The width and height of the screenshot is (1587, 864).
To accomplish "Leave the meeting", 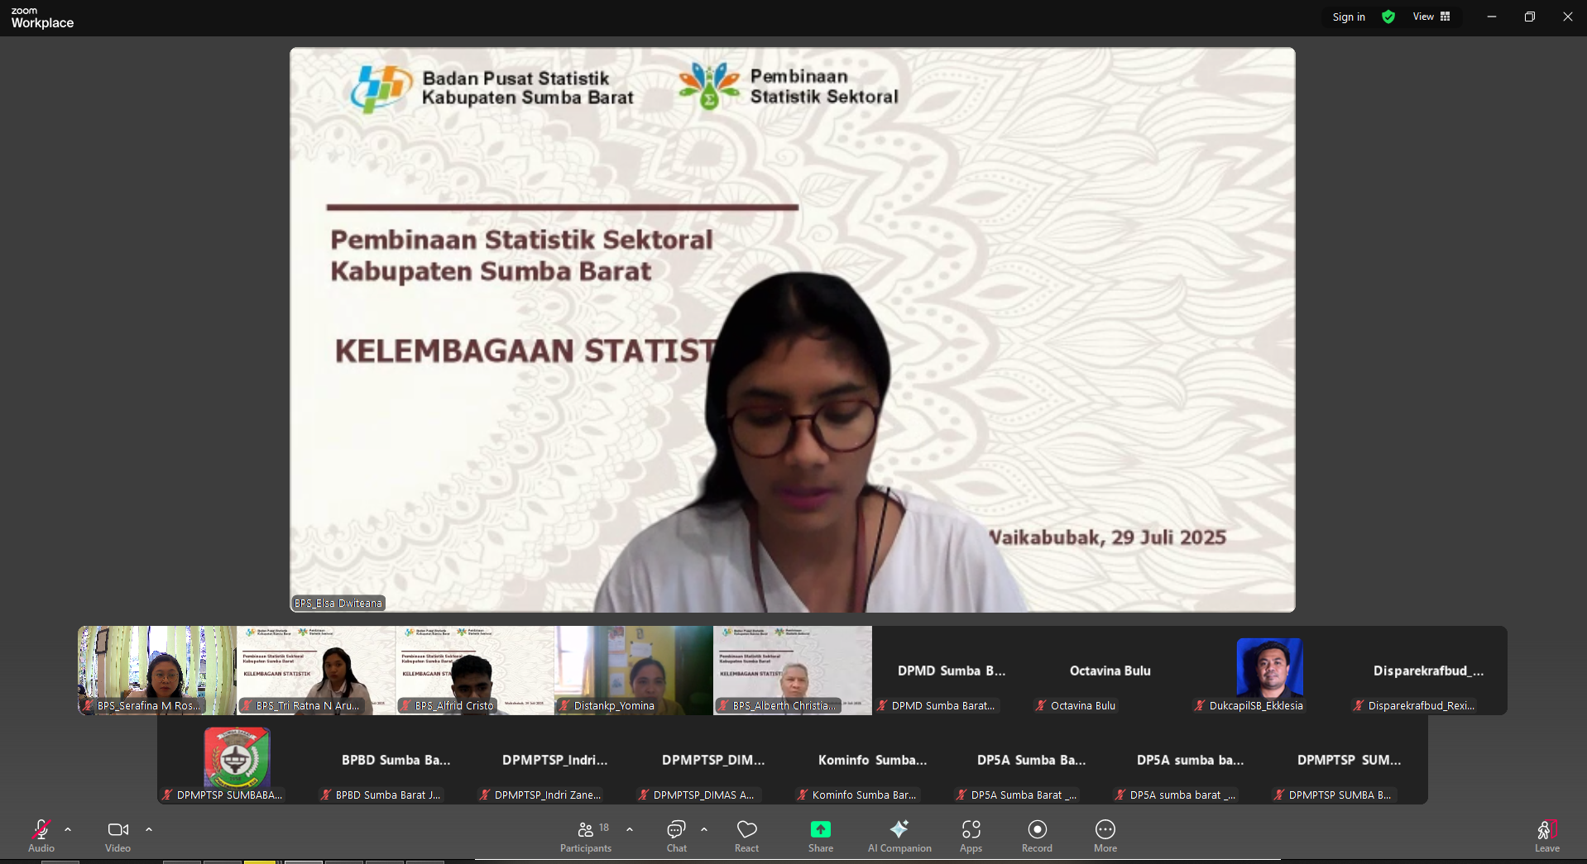I will coord(1546,835).
